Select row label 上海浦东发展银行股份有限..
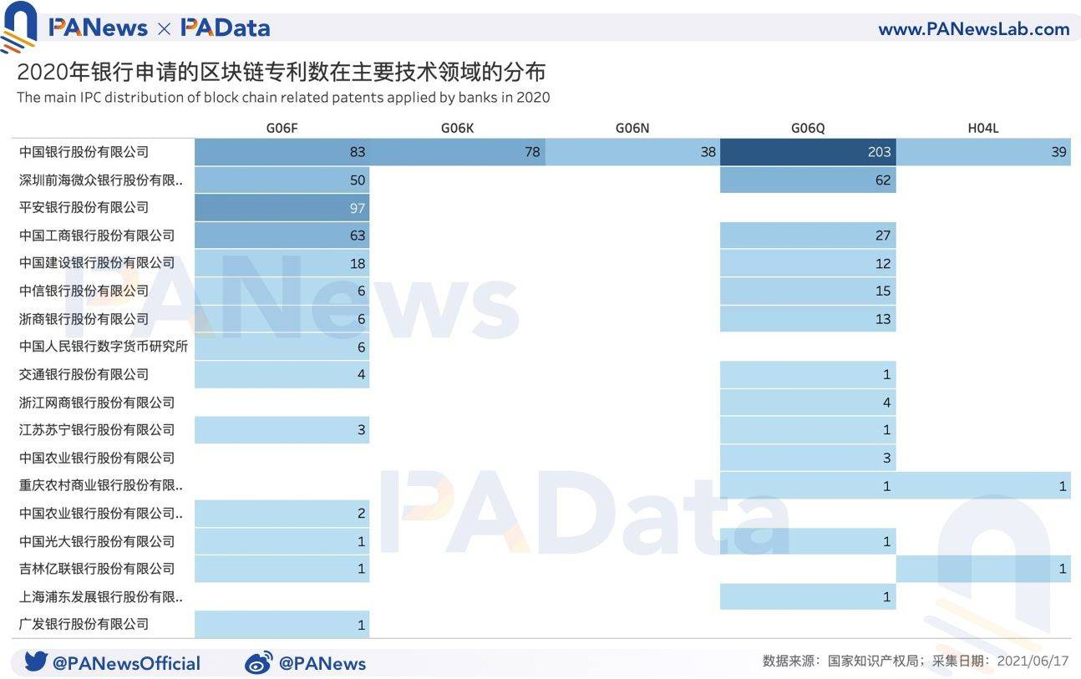The width and height of the screenshot is (1081, 679). click(x=101, y=597)
